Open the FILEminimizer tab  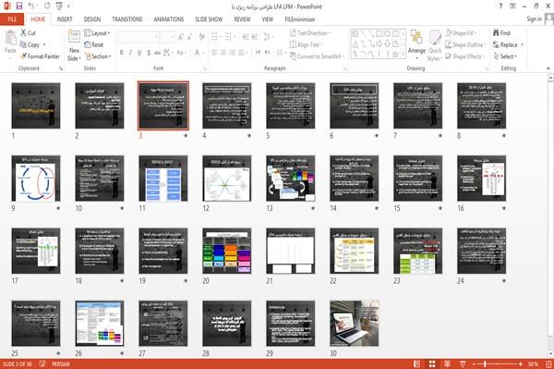pos(300,19)
